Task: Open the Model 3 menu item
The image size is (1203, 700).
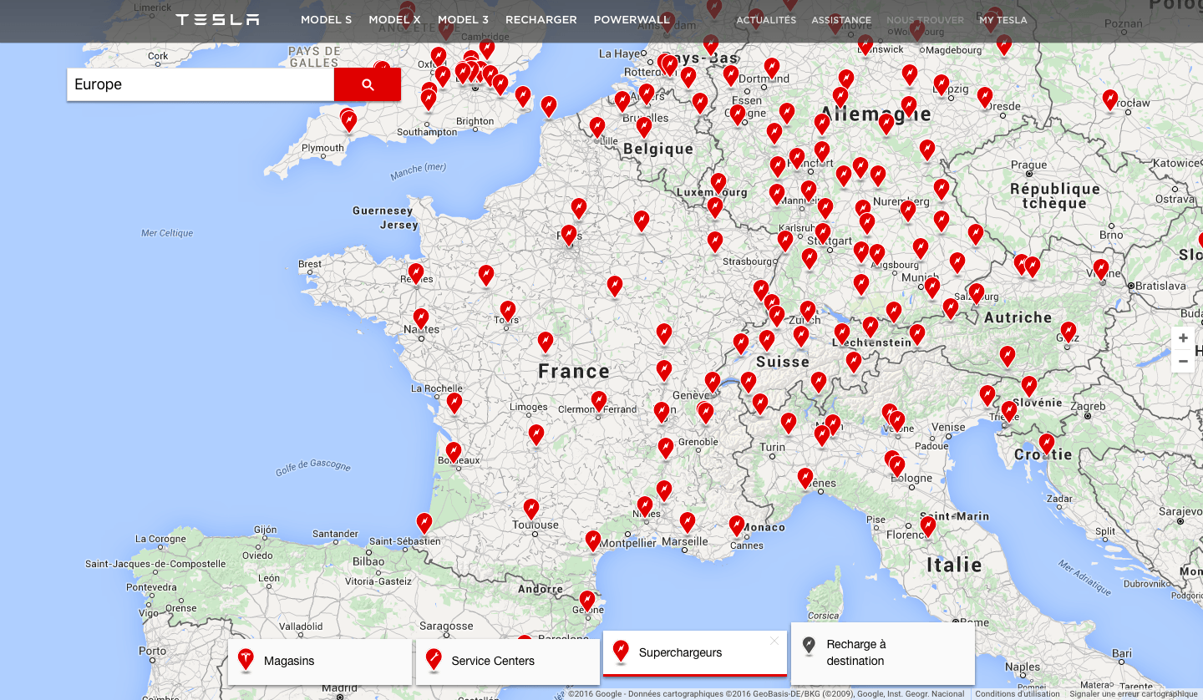Action: pos(464,20)
